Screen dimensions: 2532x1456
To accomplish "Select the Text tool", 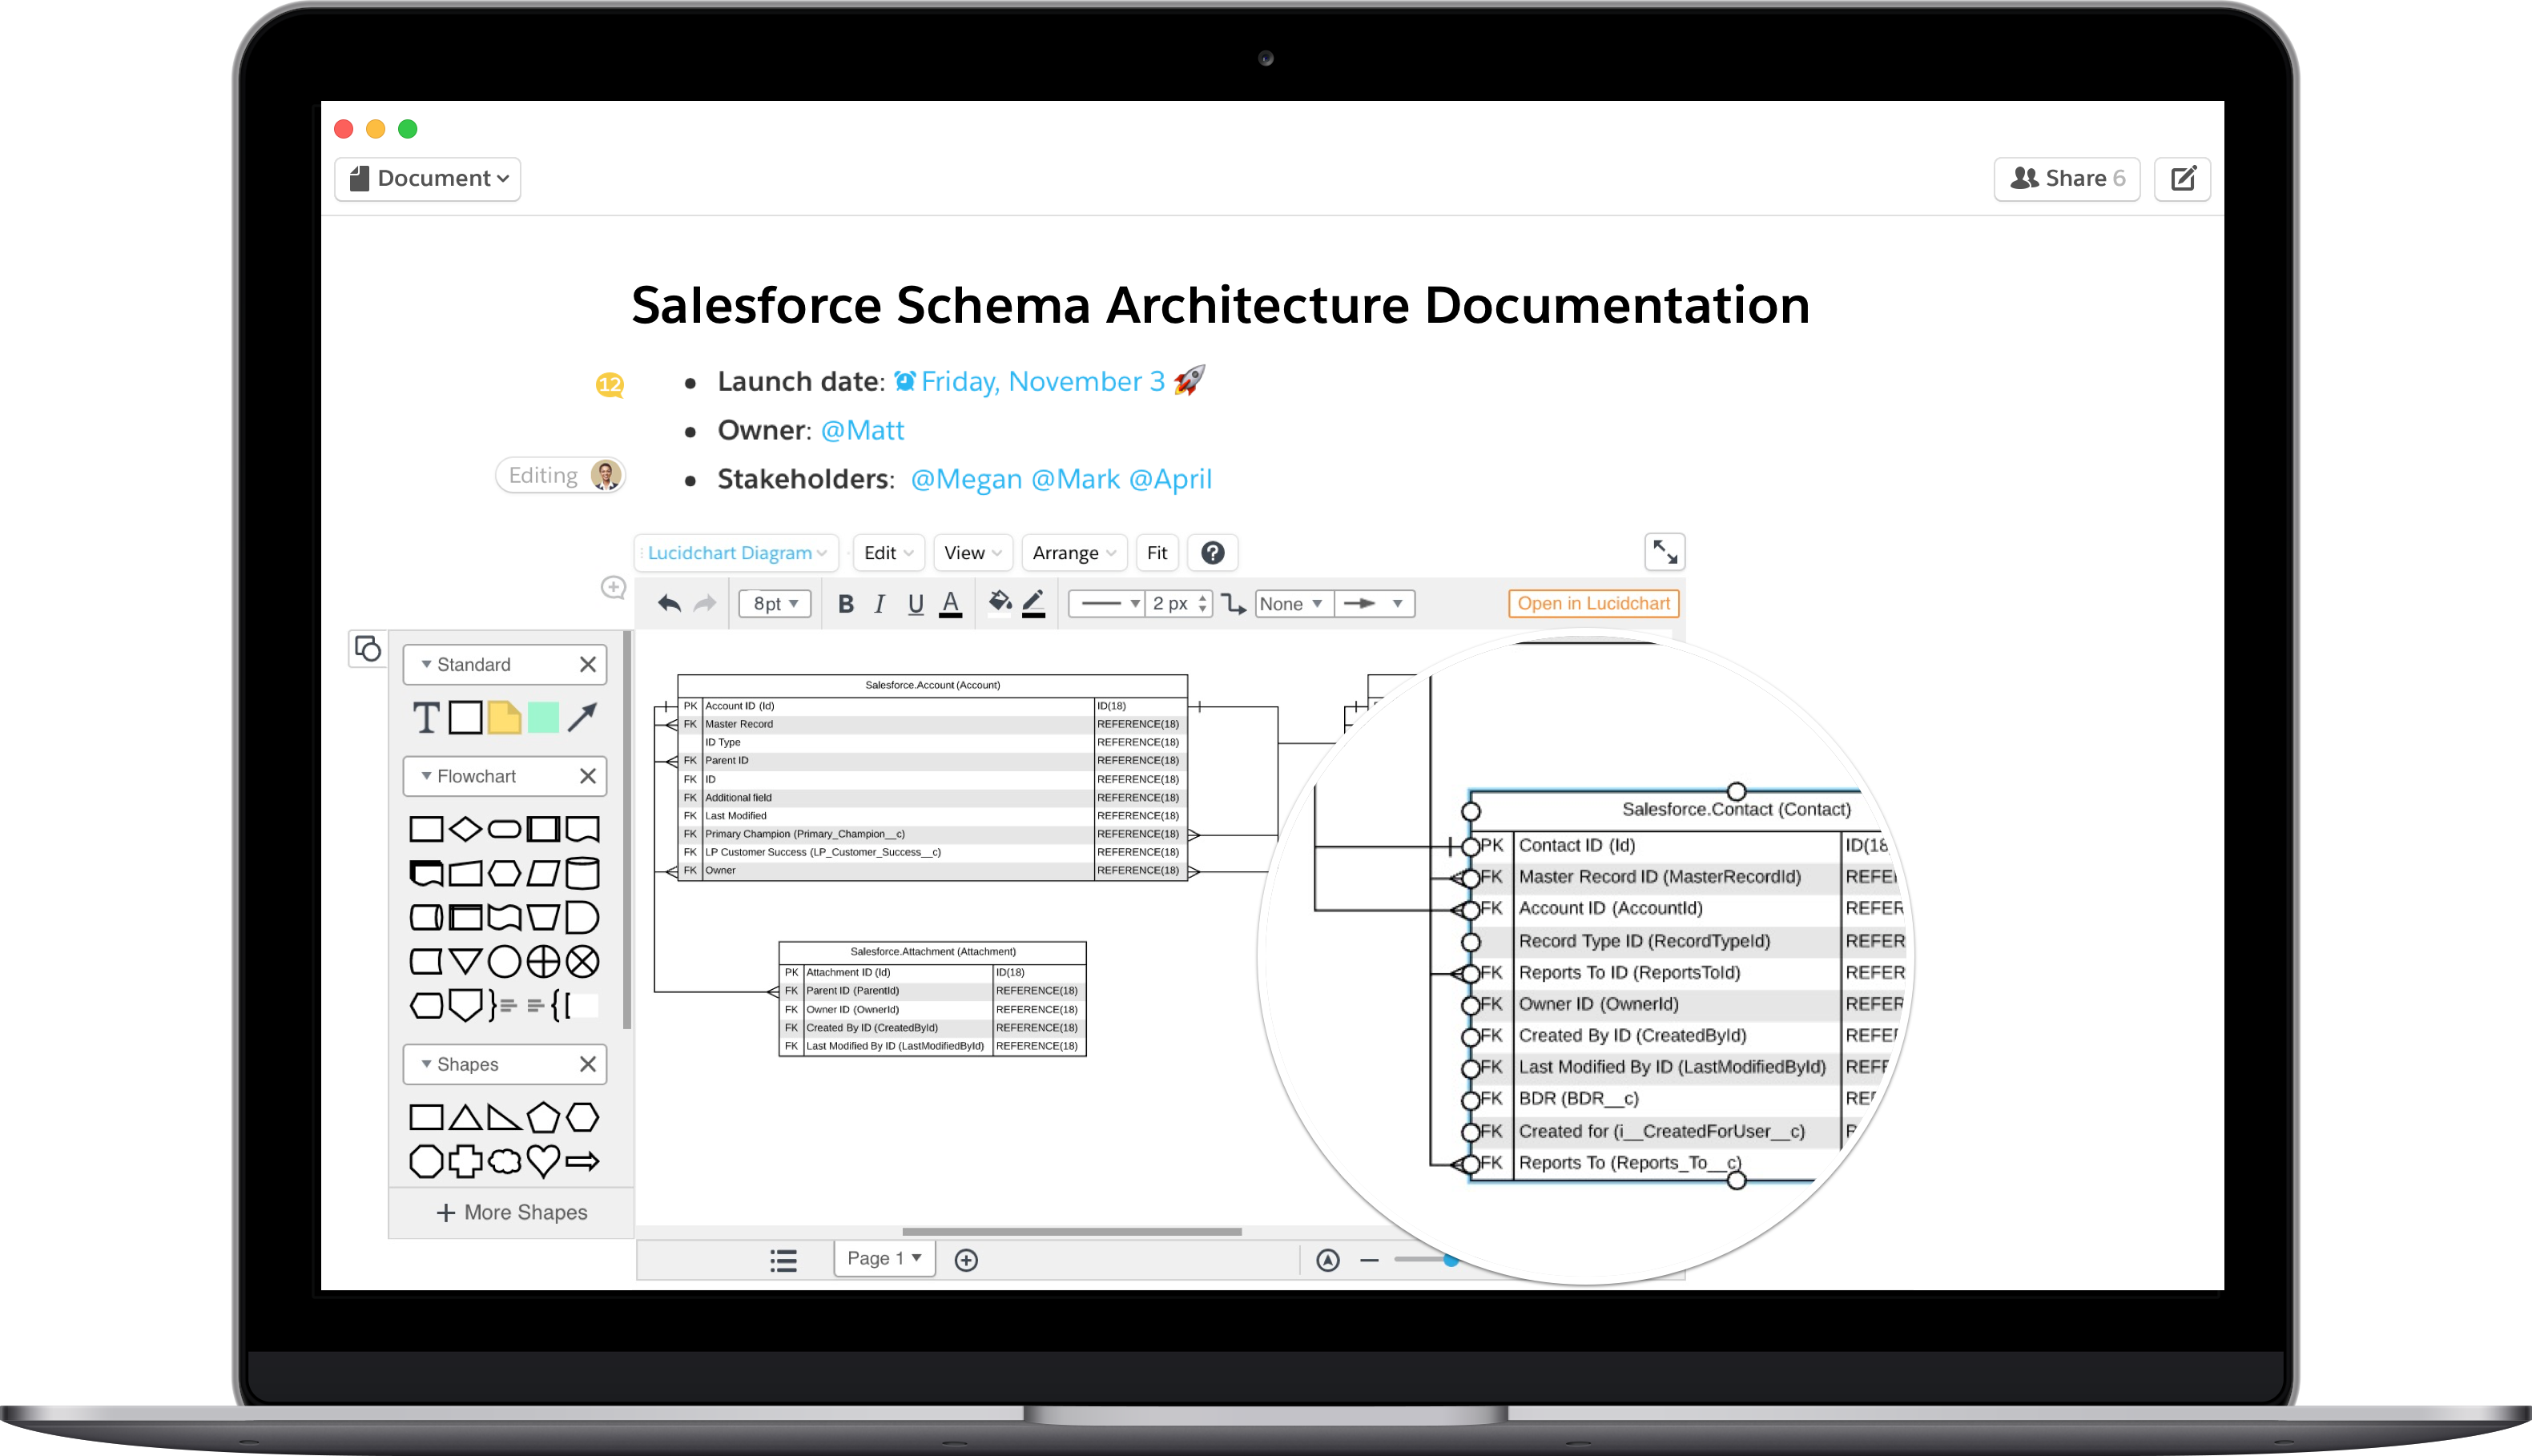I will point(426,718).
